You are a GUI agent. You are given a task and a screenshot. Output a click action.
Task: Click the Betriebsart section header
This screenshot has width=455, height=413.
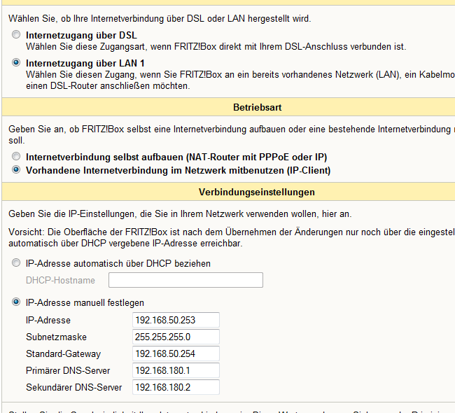(x=256, y=108)
